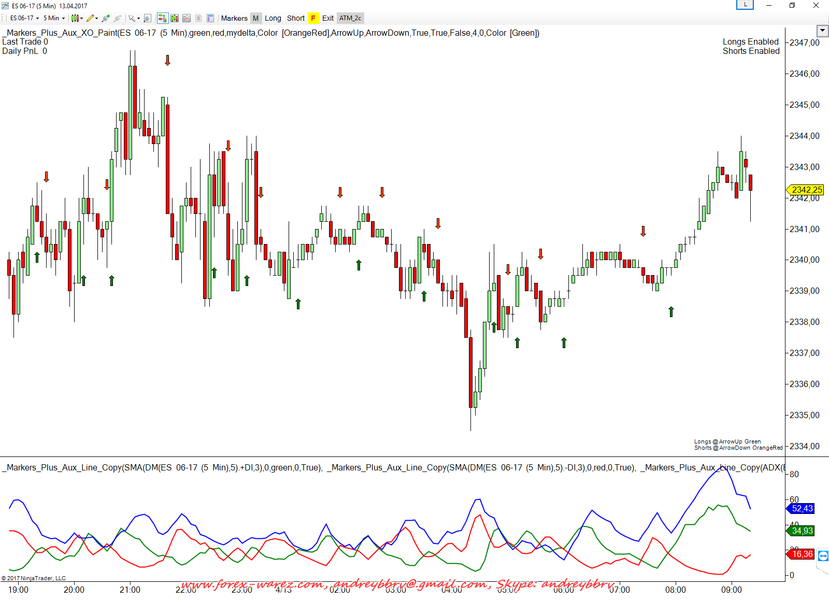Viewport: 829px width, 601px height.
Task: Open the chart style bars icon
Action: [x=76, y=18]
